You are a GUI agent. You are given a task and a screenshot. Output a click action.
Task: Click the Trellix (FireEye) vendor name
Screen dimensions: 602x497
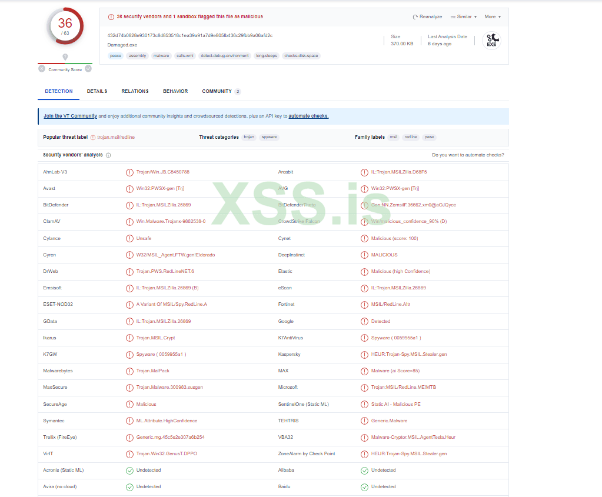tap(60, 437)
